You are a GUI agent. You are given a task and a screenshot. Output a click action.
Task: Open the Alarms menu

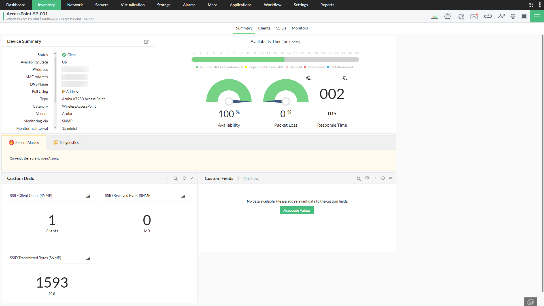point(189,5)
